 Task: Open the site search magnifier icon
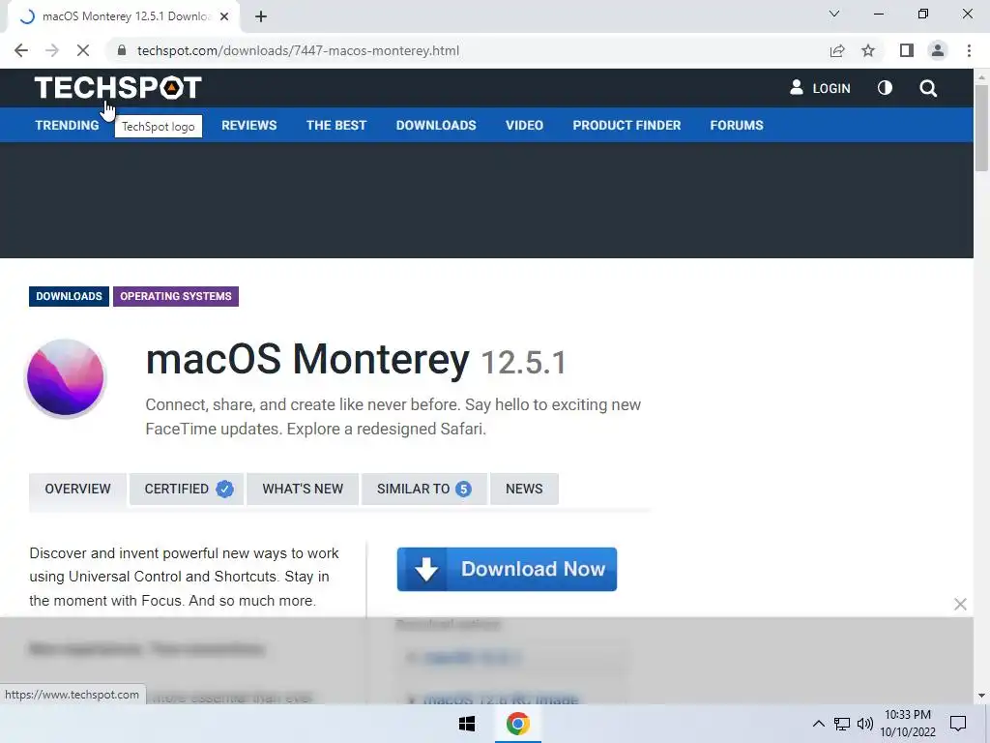928,88
